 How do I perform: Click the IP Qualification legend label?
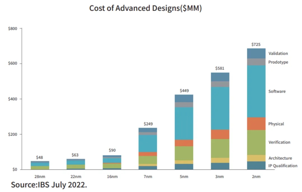coord(283,165)
